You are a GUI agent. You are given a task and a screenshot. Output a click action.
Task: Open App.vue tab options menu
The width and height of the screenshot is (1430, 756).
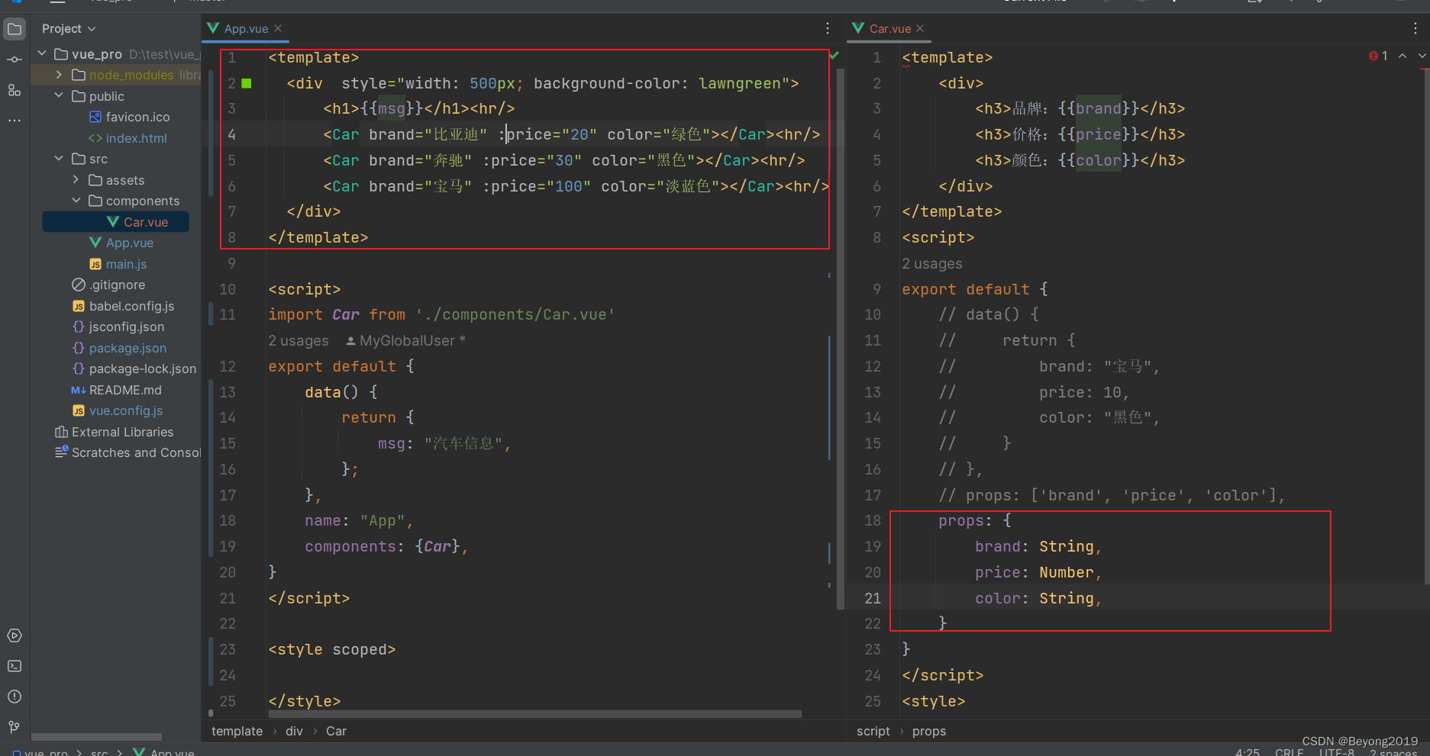pos(828,28)
